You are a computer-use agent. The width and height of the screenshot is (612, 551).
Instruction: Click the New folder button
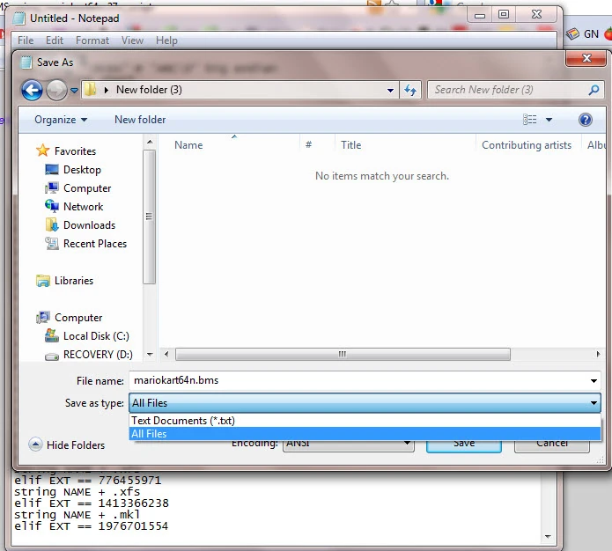pyautogui.click(x=140, y=120)
